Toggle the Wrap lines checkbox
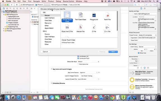This screenshot has width=161, height=101. (x=139, y=53)
